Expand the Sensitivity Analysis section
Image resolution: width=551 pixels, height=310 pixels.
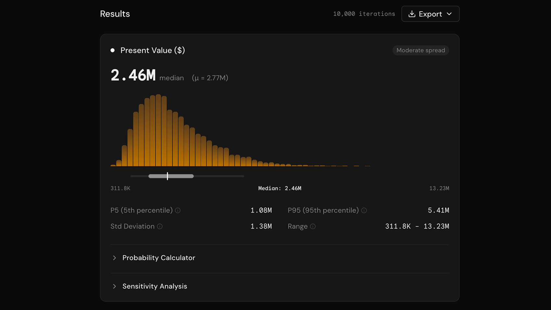[155, 286]
